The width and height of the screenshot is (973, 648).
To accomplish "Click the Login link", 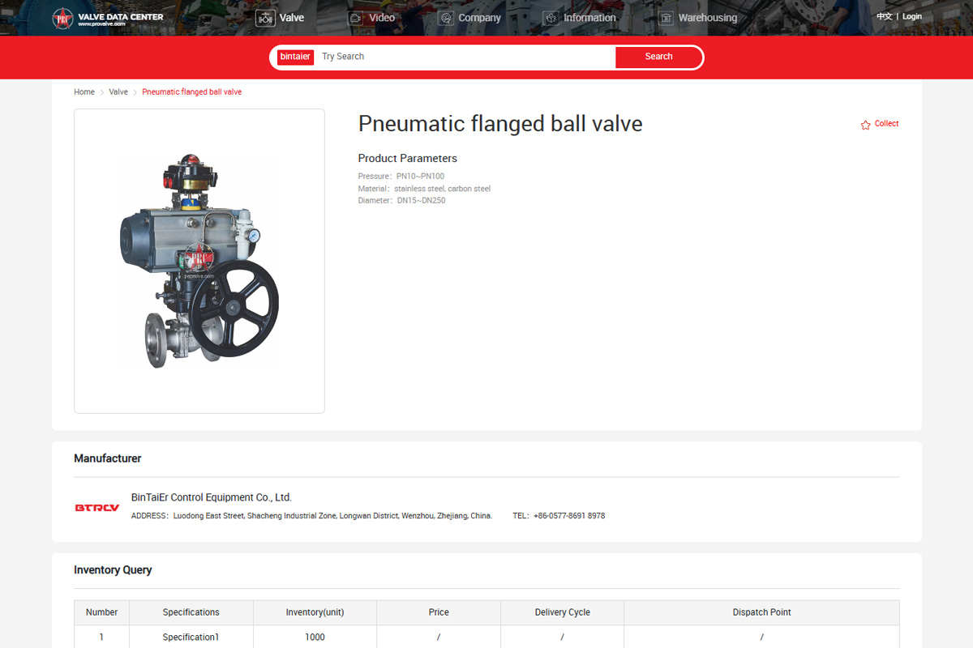I will pyautogui.click(x=912, y=17).
